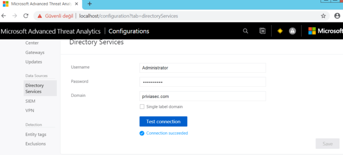Click the Password input field
This screenshot has height=155, width=343.
click(x=203, y=82)
